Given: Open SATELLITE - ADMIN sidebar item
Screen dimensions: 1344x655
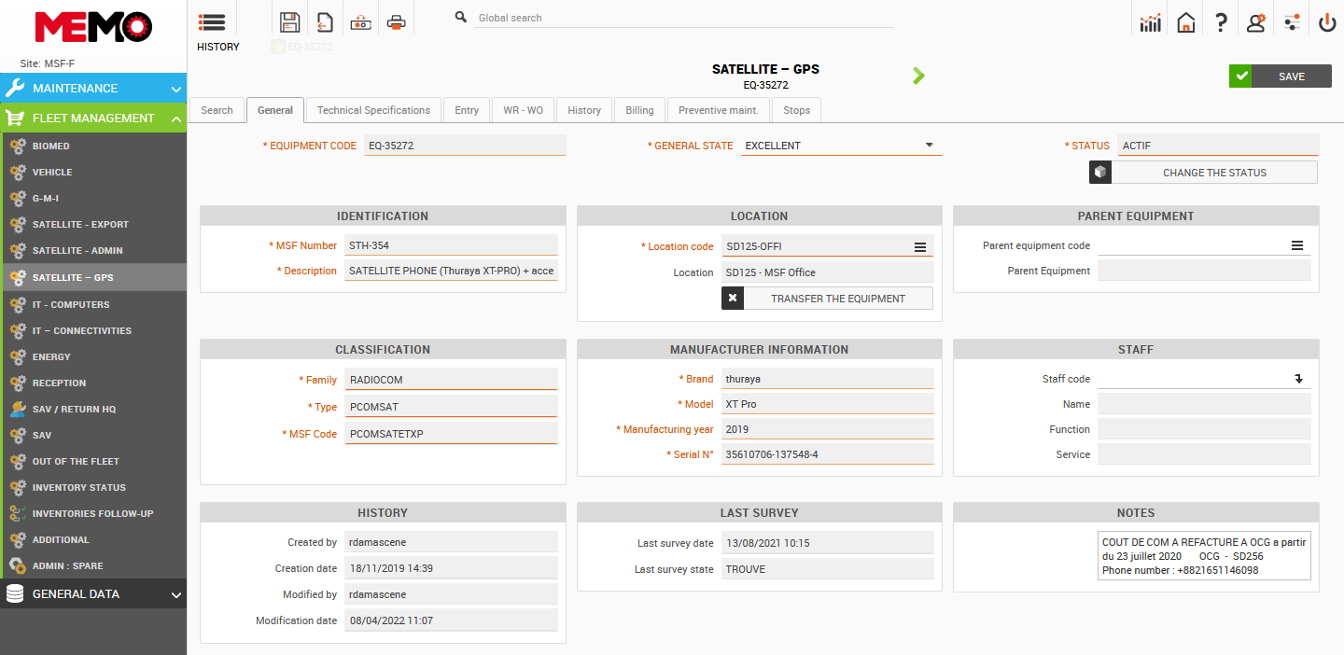Looking at the screenshot, I should click(93, 250).
